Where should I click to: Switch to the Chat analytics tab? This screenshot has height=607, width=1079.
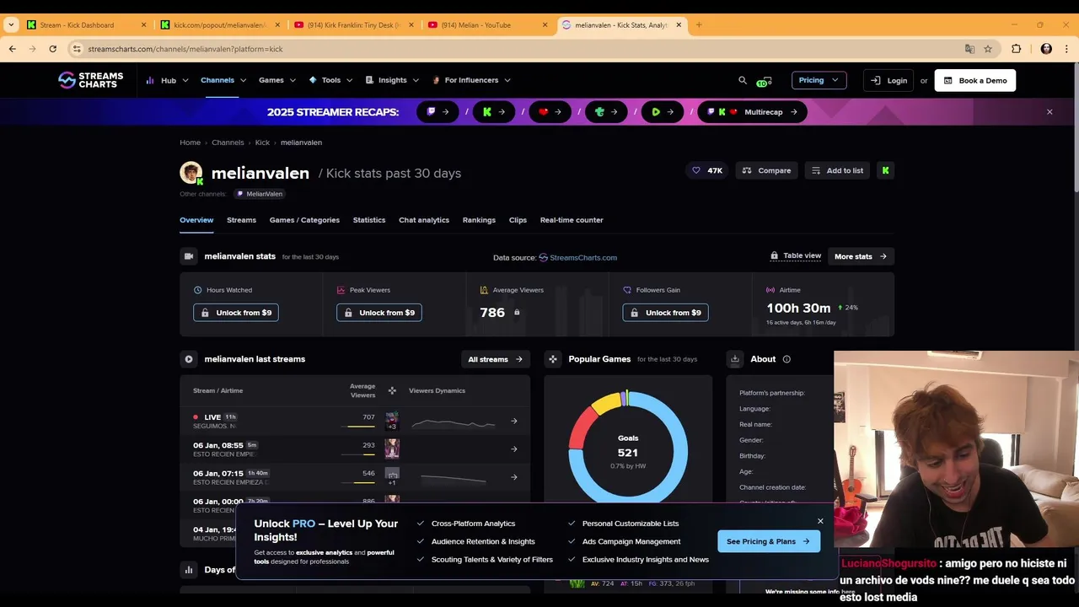click(x=424, y=220)
